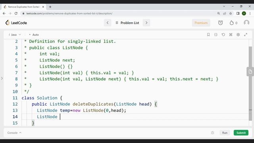The height and width of the screenshot is (143, 254).
Task: Open the user profile avatar
Action: tap(246, 23)
